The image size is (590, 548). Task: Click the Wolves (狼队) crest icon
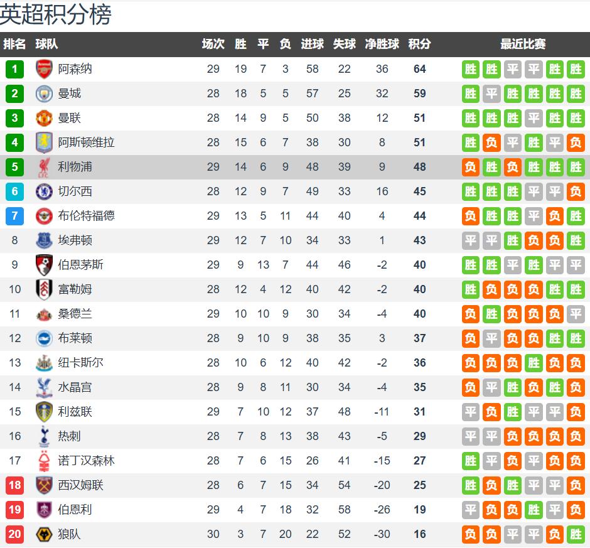coord(44,534)
